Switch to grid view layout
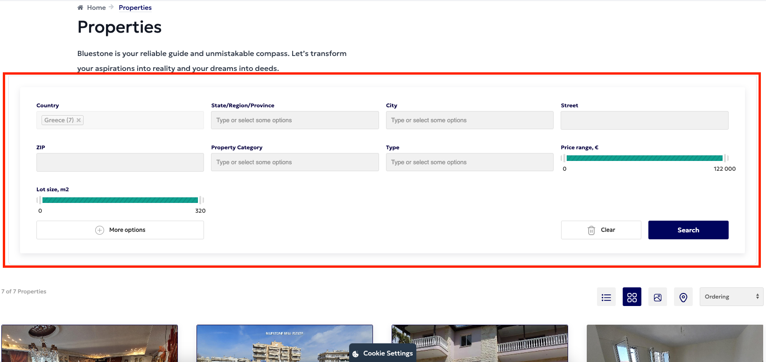This screenshot has height=362, width=766. point(632,297)
